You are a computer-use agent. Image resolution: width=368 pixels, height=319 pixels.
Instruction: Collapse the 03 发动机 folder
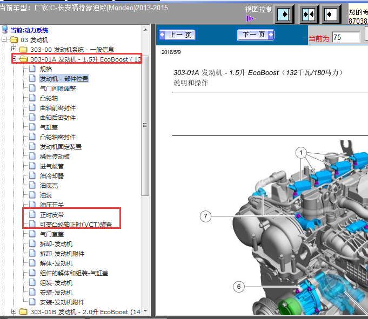tap(4, 39)
